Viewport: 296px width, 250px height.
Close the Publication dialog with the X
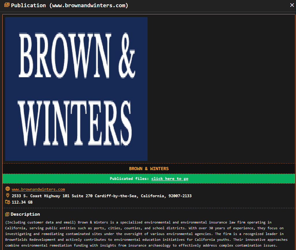tap(292, 5)
